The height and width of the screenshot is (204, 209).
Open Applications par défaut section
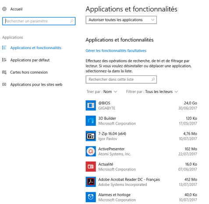point(30,60)
